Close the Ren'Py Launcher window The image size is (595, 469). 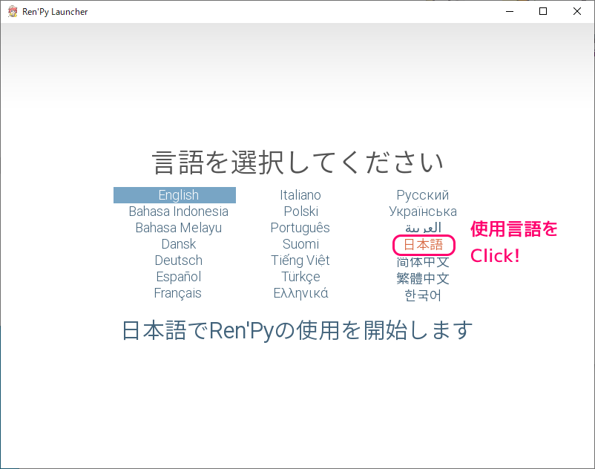pyautogui.click(x=576, y=11)
